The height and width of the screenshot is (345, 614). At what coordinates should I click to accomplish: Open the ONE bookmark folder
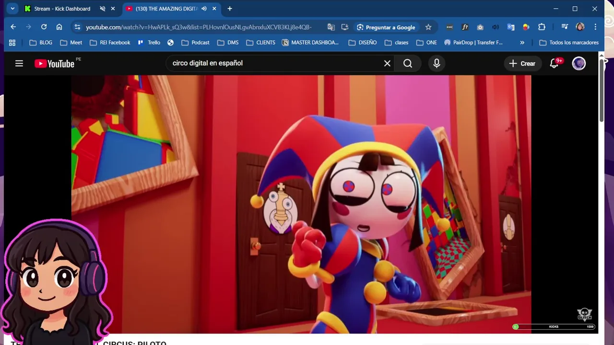click(426, 43)
